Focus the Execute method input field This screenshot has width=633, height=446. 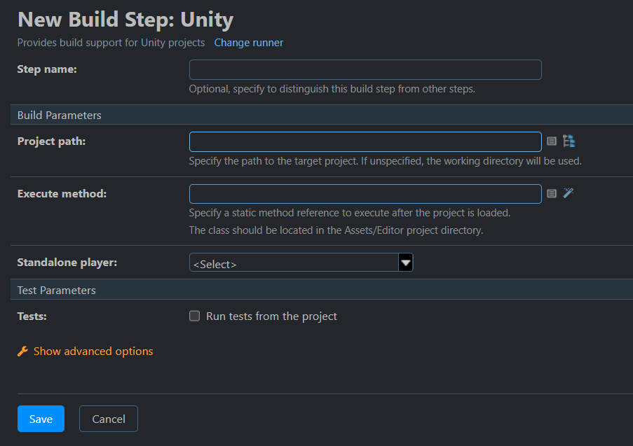tap(365, 194)
